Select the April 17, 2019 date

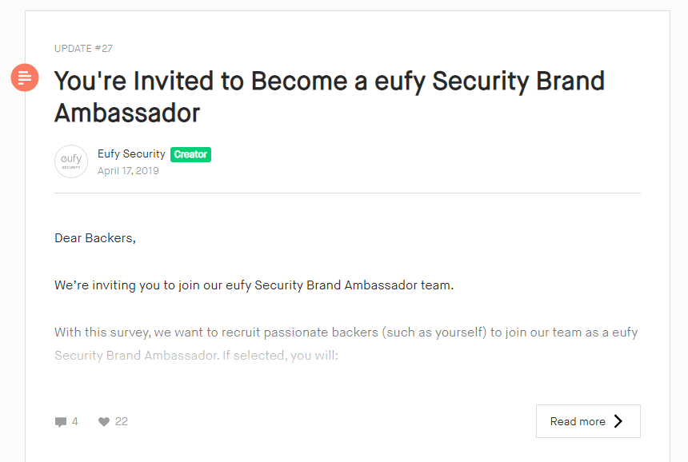(128, 170)
